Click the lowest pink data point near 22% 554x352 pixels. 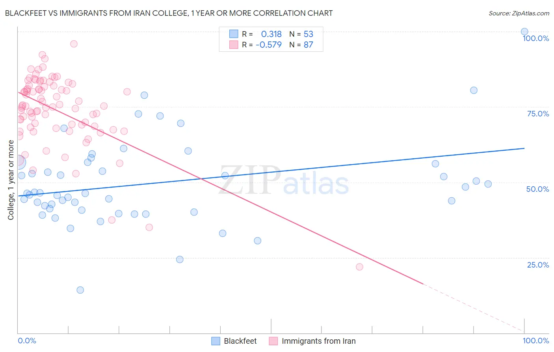(359, 267)
